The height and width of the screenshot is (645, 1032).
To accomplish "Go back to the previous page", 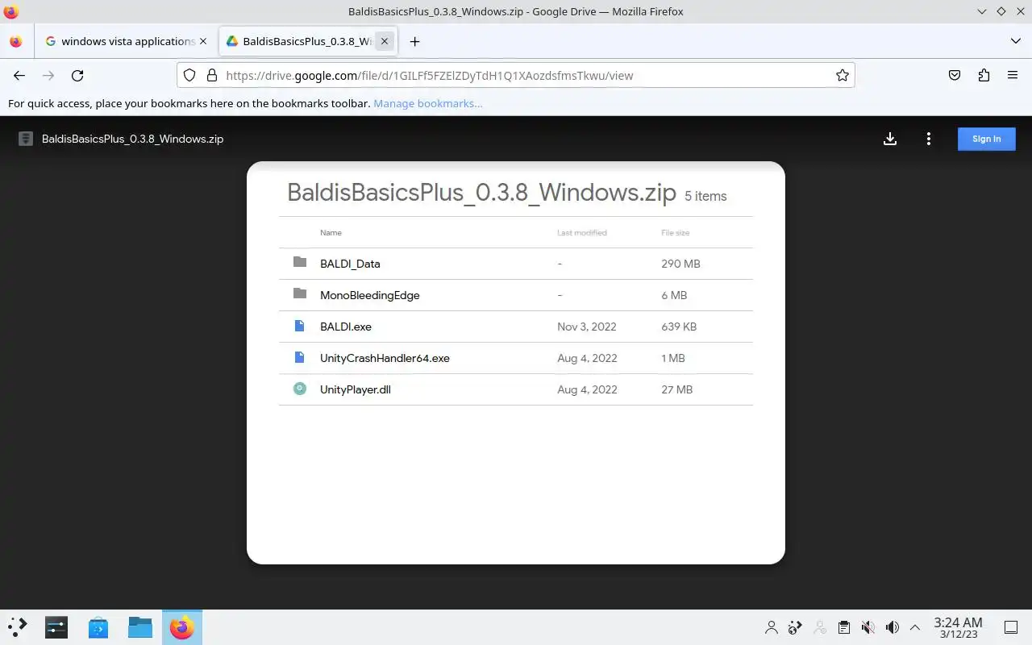I will [x=19, y=75].
